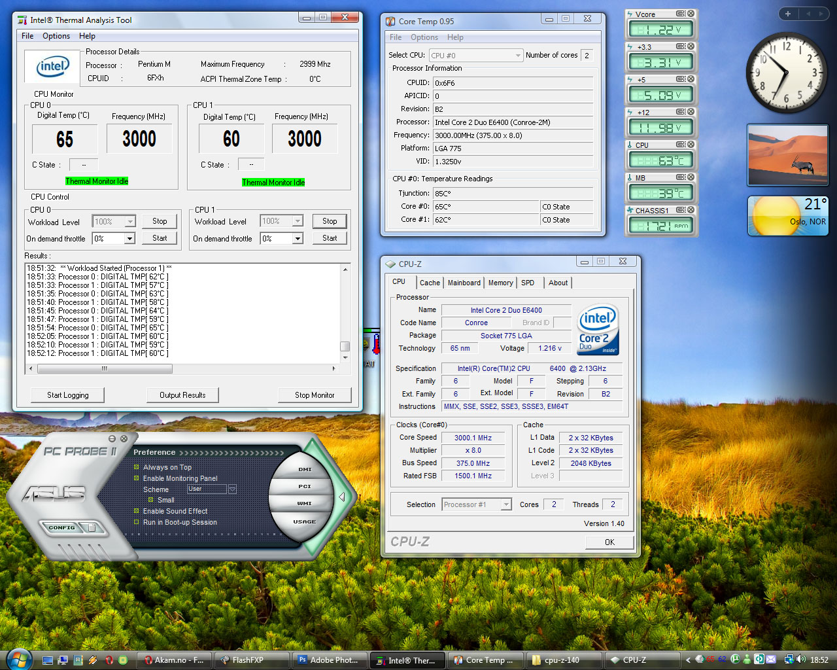Click the Oslo weather gadget
The image size is (837, 670).
788,216
